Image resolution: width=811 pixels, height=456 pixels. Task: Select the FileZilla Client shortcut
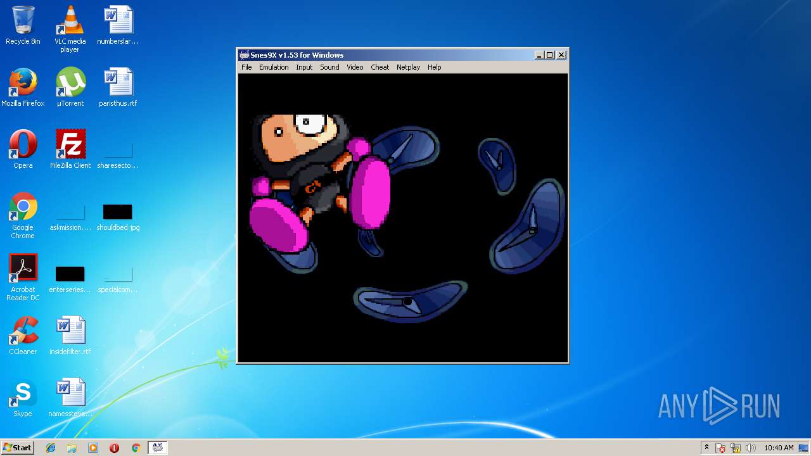70,149
